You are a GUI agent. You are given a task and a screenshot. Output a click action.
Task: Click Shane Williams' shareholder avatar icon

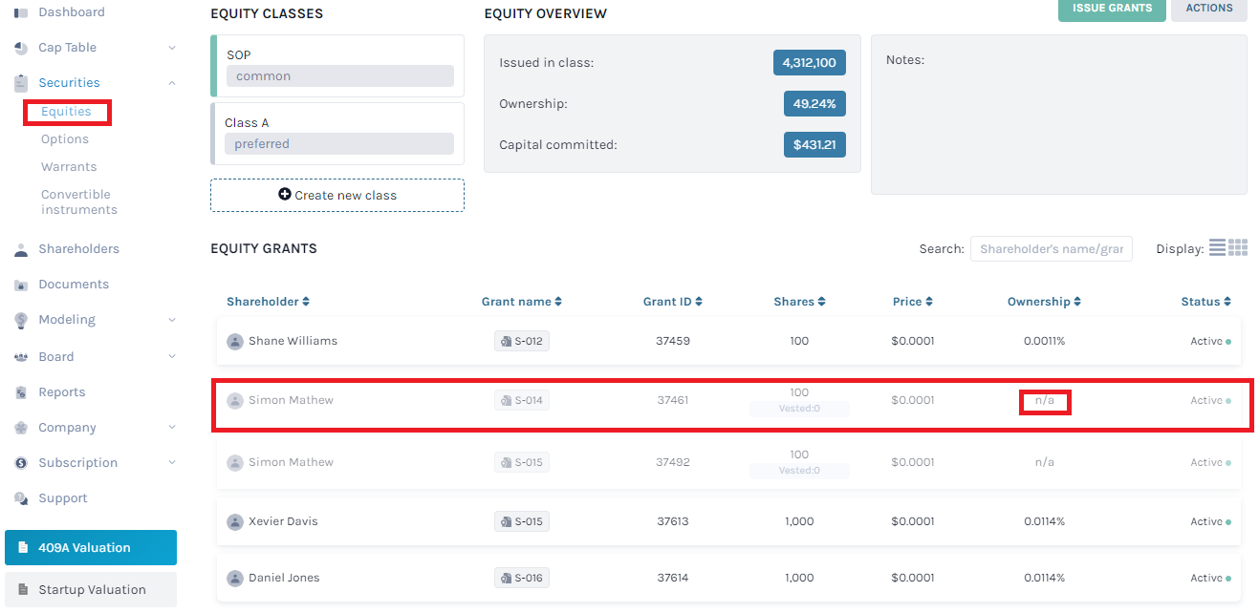[x=235, y=341]
